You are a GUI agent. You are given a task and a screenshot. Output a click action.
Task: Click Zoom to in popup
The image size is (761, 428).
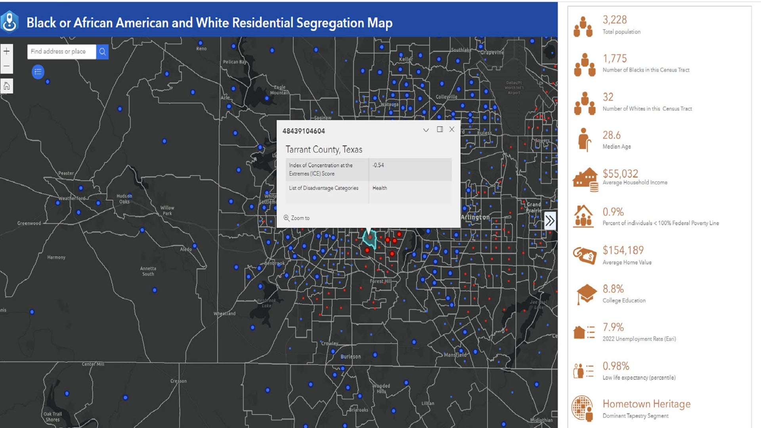coord(296,218)
